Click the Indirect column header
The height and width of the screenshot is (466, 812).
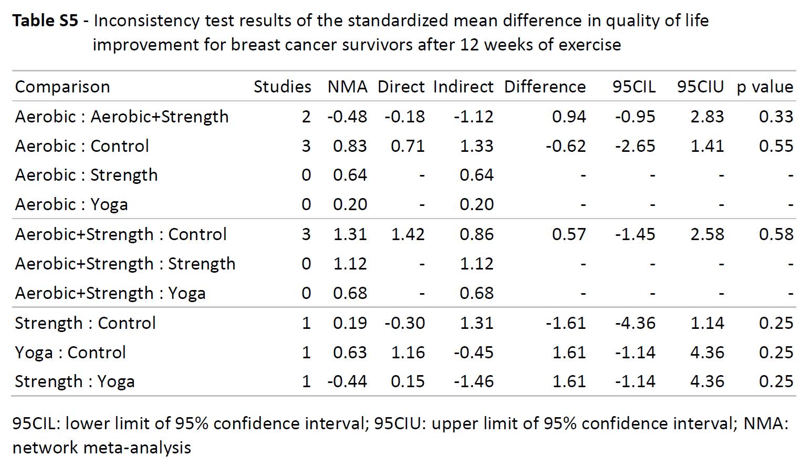(463, 87)
